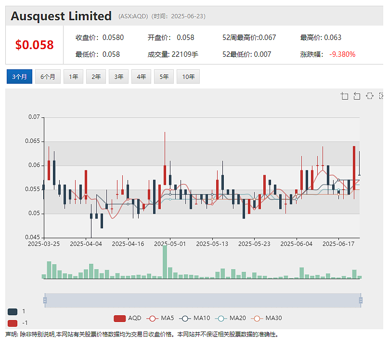This screenshot has height=347, width=388.
Task: Show the 5年 chart range
Action: pyautogui.click(x=164, y=77)
